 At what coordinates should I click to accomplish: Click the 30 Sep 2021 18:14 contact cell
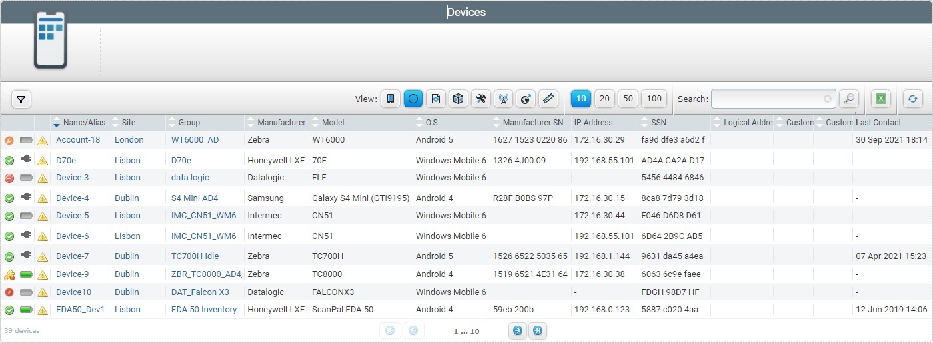pyautogui.click(x=892, y=140)
